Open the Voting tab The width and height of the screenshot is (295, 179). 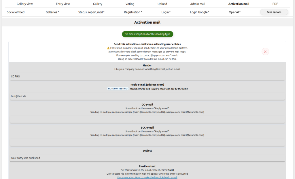pos(130,4)
